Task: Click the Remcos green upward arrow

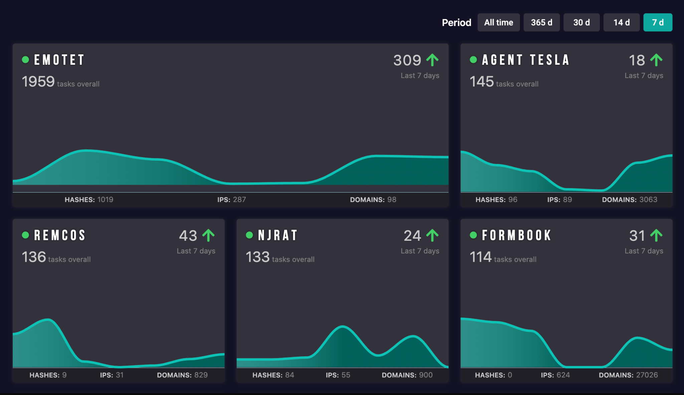Action: pos(208,235)
